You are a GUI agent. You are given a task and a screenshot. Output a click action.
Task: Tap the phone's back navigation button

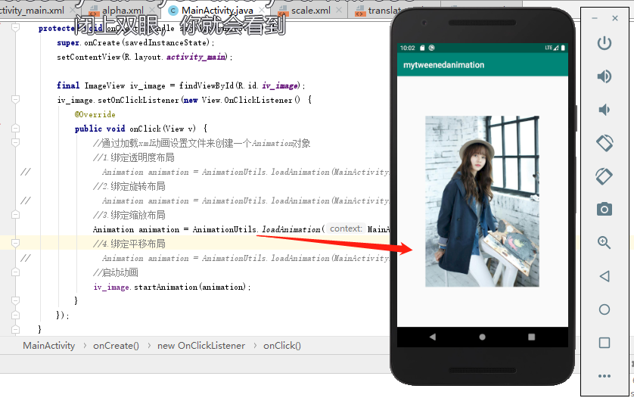[433, 337]
